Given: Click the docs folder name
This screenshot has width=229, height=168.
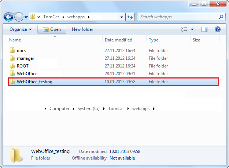Looking at the screenshot, I should coord(22,51).
